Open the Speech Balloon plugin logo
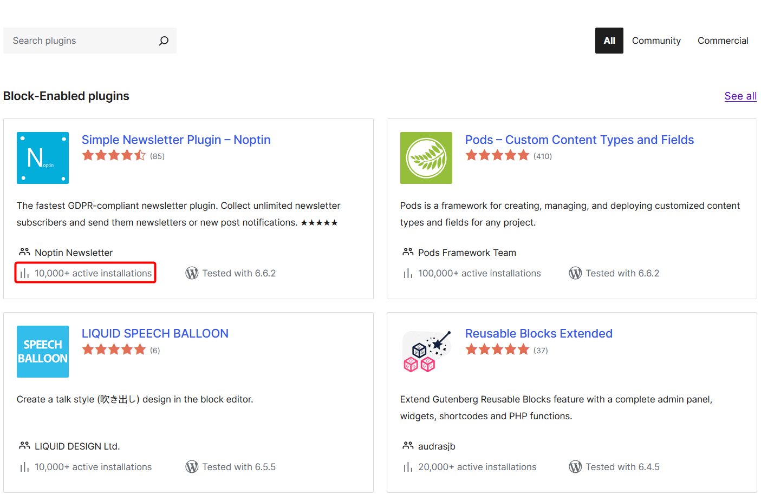This screenshot has height=495, width=761. click(x=43, y=352)
